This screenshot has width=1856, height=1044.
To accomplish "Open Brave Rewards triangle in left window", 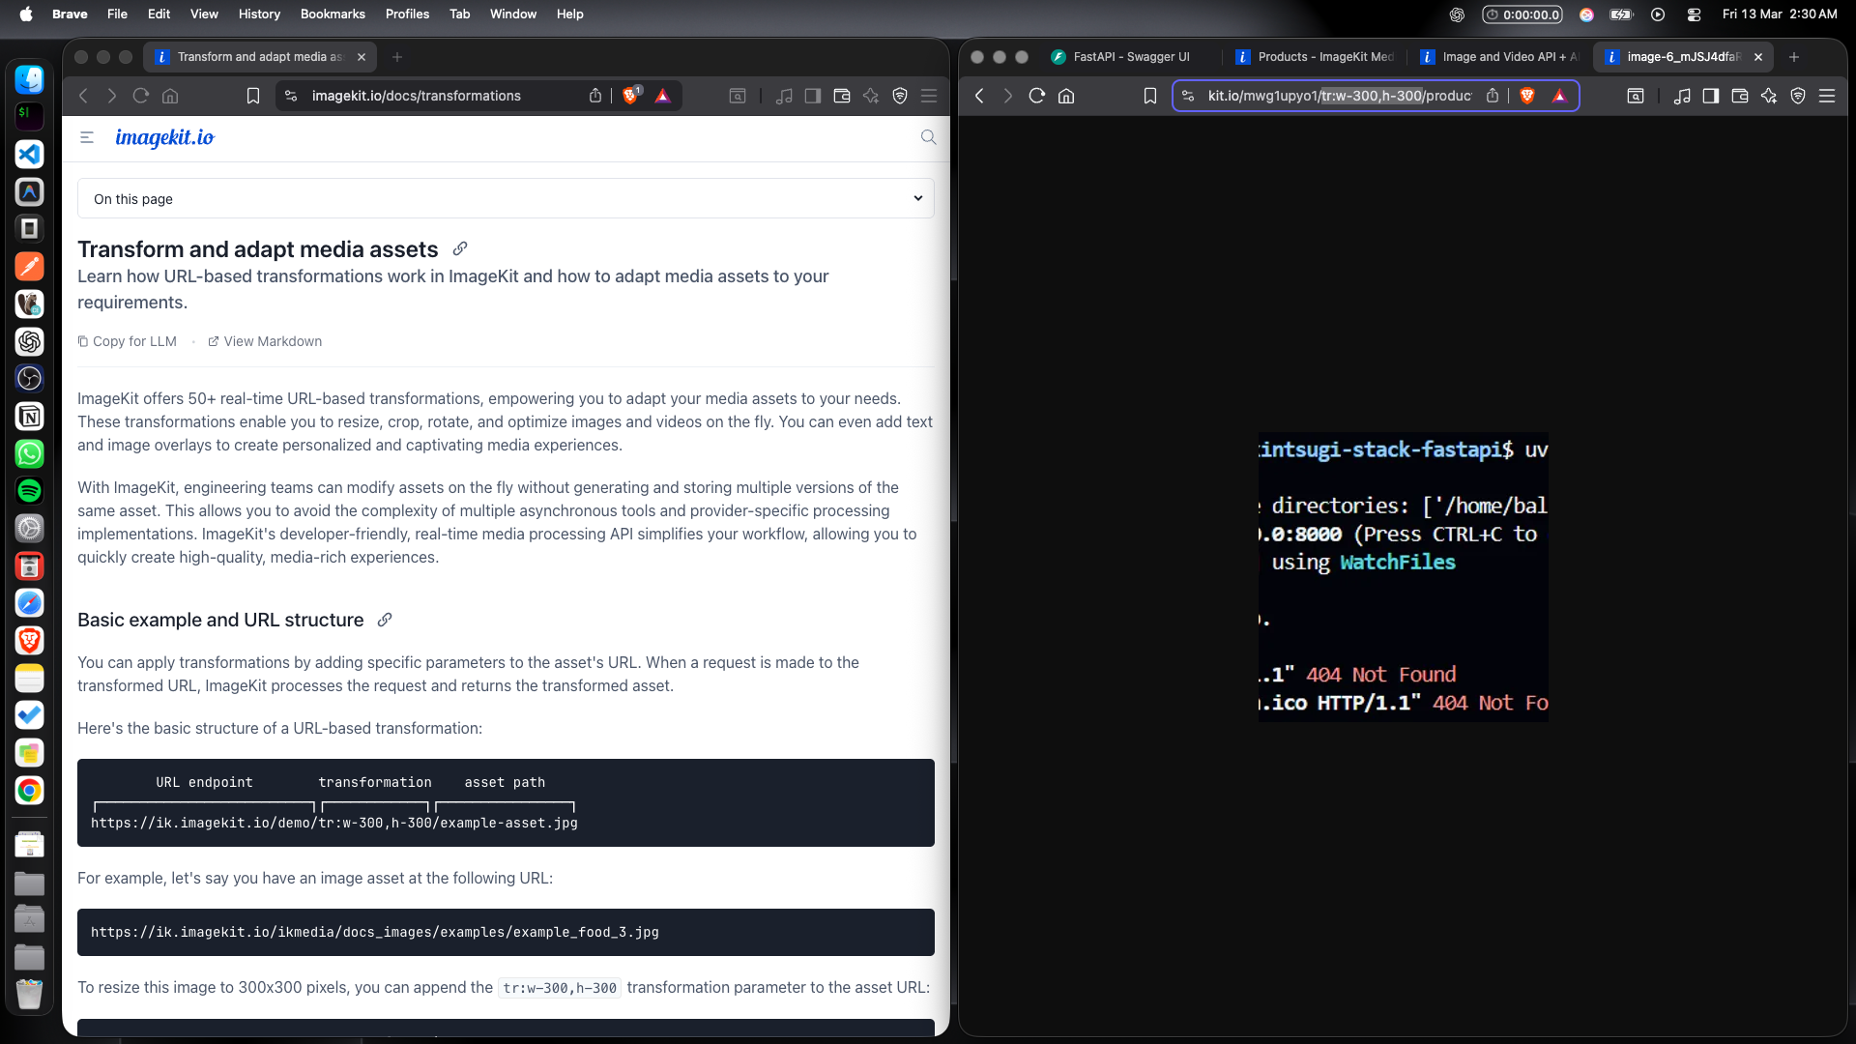I will click(663, 96).
